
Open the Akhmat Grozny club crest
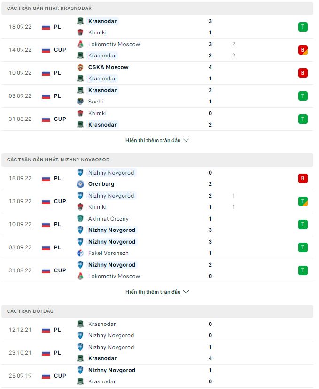(81, 219)
